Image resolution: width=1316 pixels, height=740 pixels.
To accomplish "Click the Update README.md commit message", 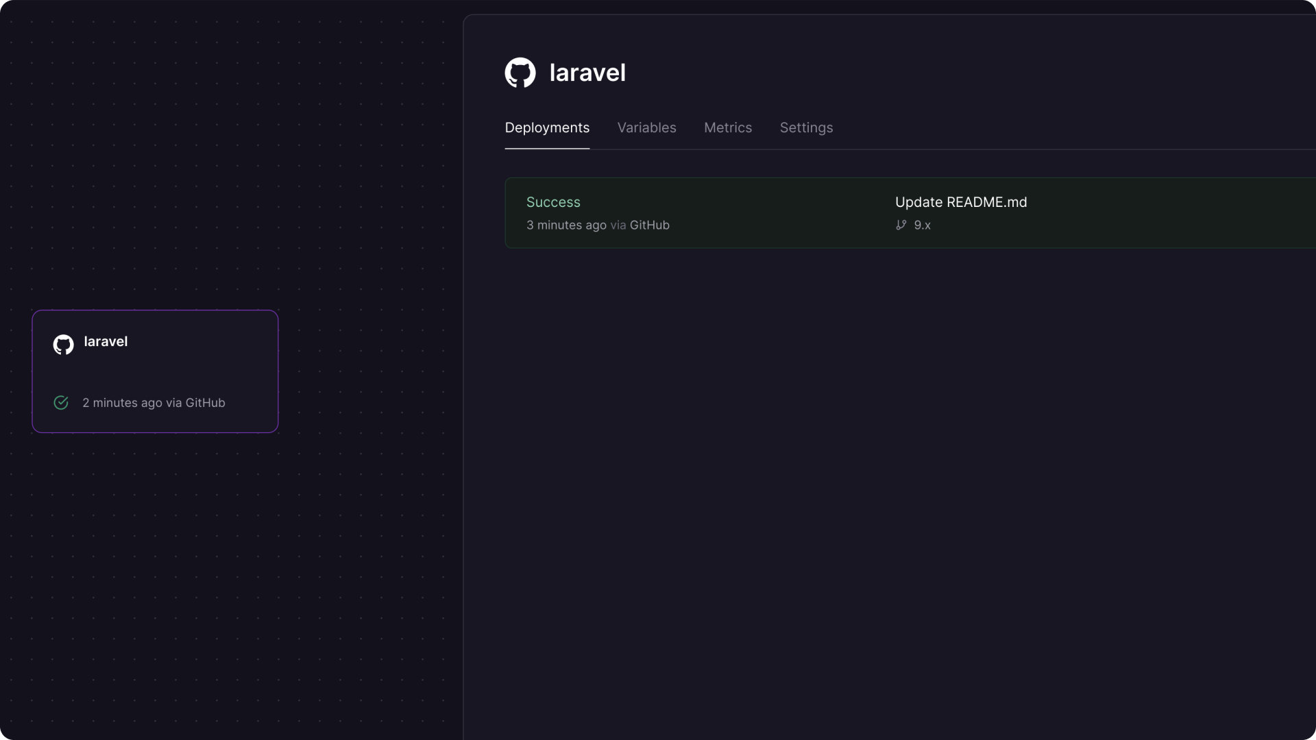I will click(961, 202).
